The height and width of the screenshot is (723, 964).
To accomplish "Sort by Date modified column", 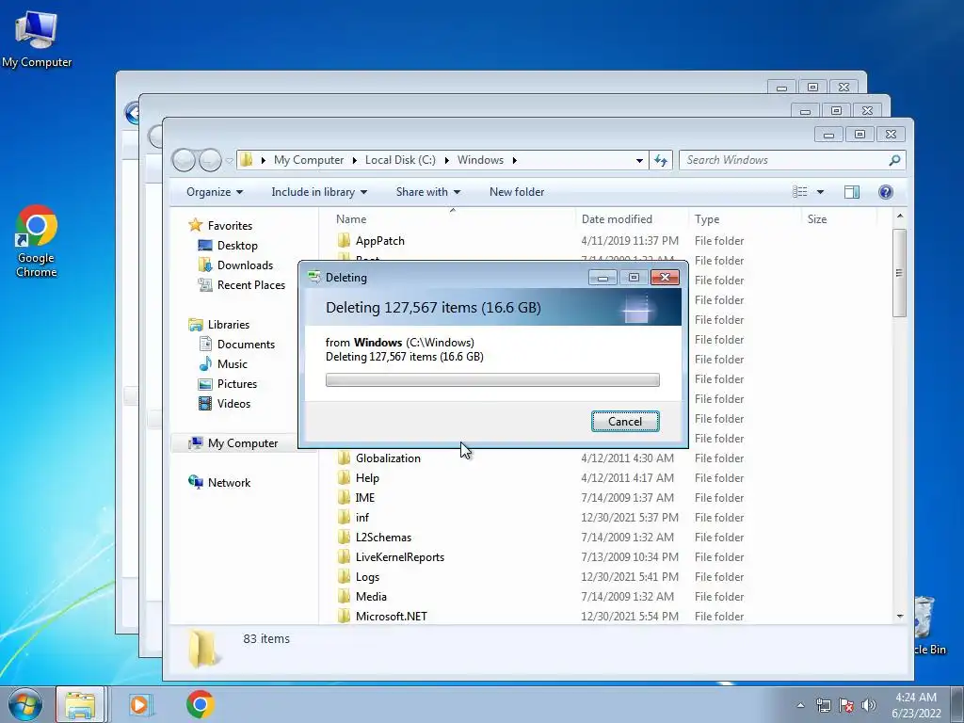I will point(632,219).
